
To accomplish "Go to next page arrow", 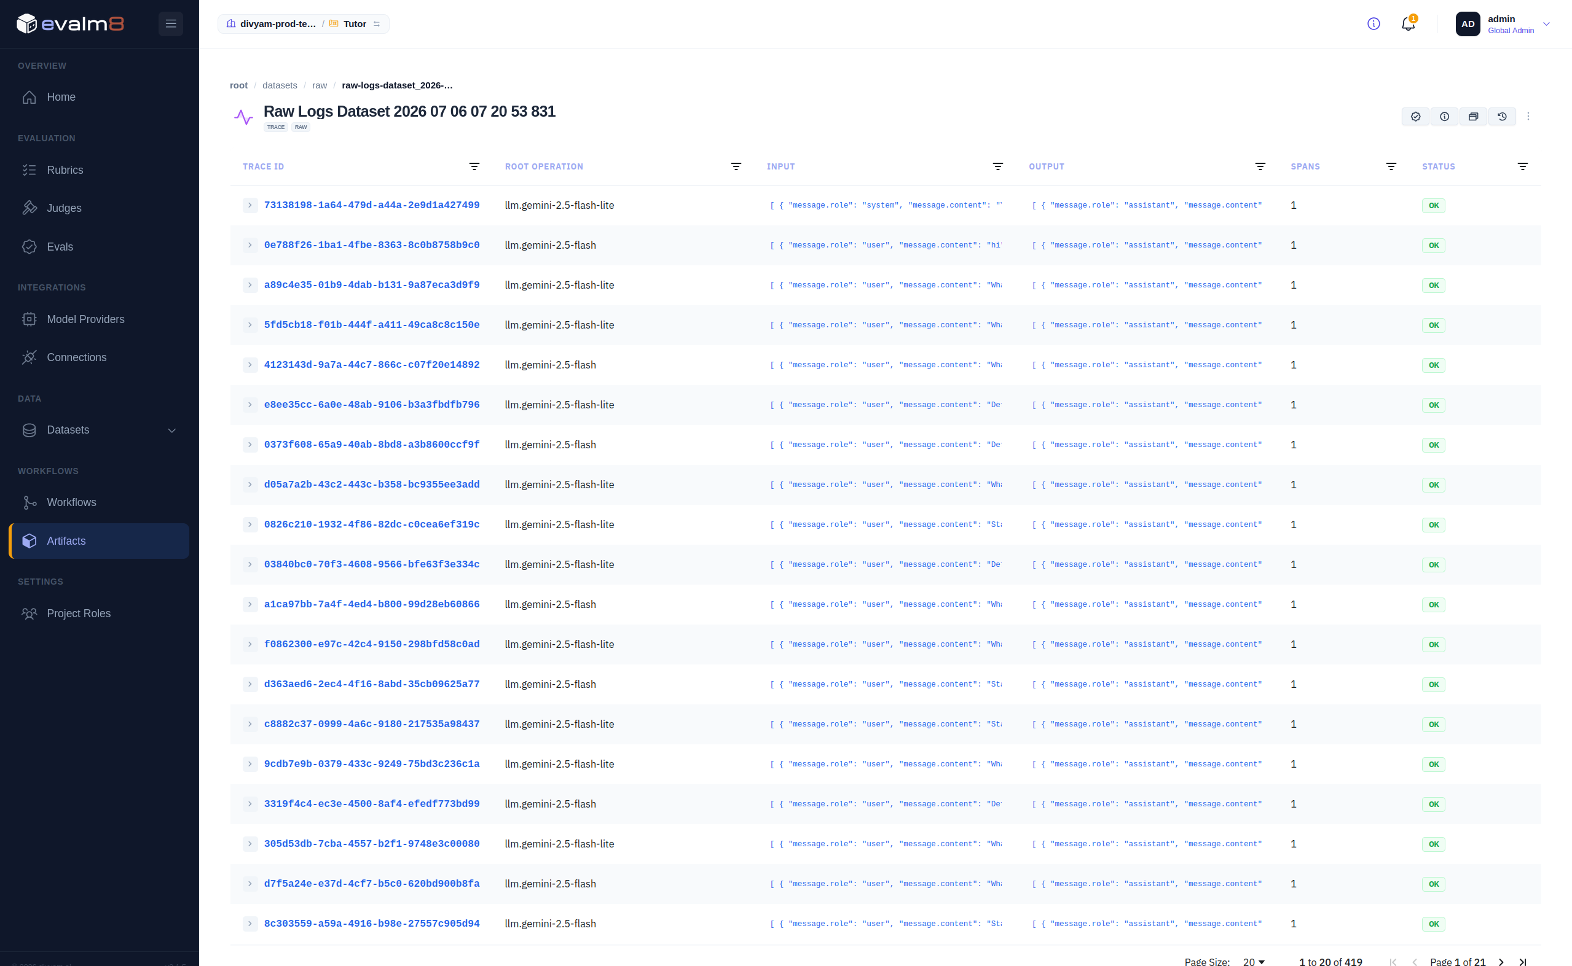I will click(x=1501, y=962).
